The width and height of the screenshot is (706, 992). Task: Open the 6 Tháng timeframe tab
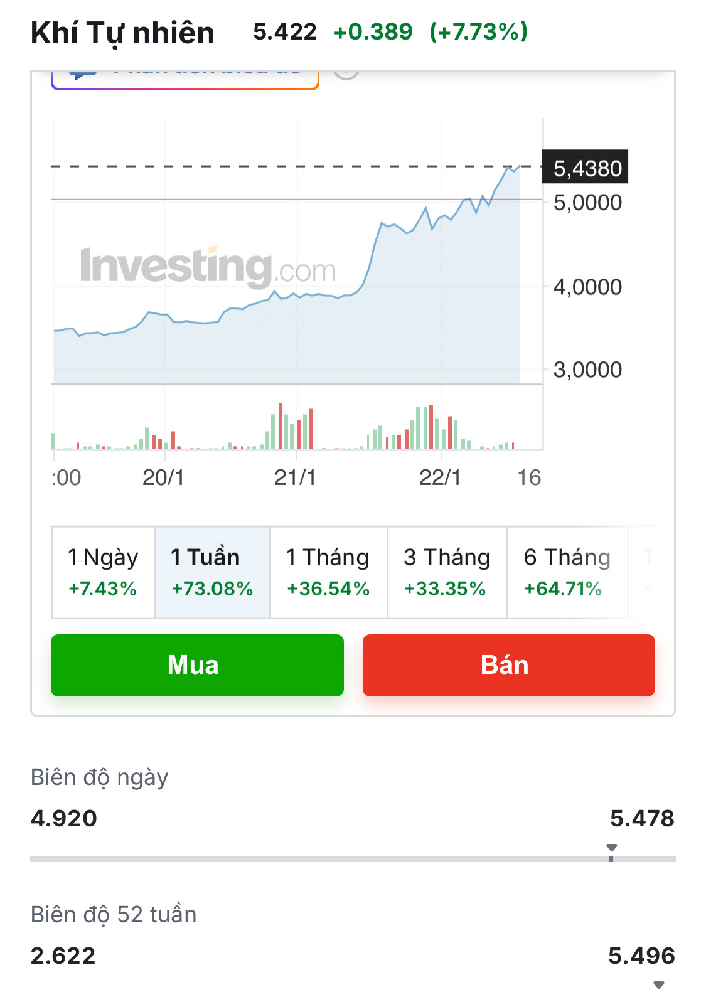click(566, 572)
